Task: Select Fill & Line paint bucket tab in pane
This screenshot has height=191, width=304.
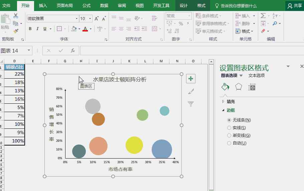Action: [x=225, y=87]
